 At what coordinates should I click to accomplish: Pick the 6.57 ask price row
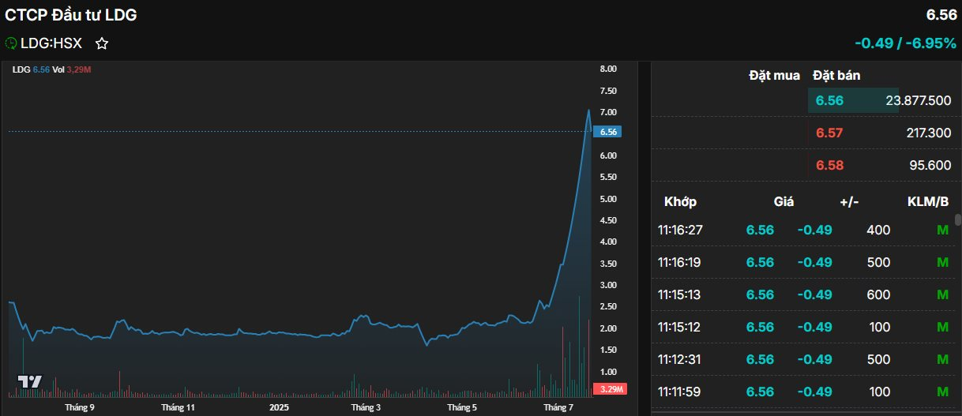tap(829, 133)
